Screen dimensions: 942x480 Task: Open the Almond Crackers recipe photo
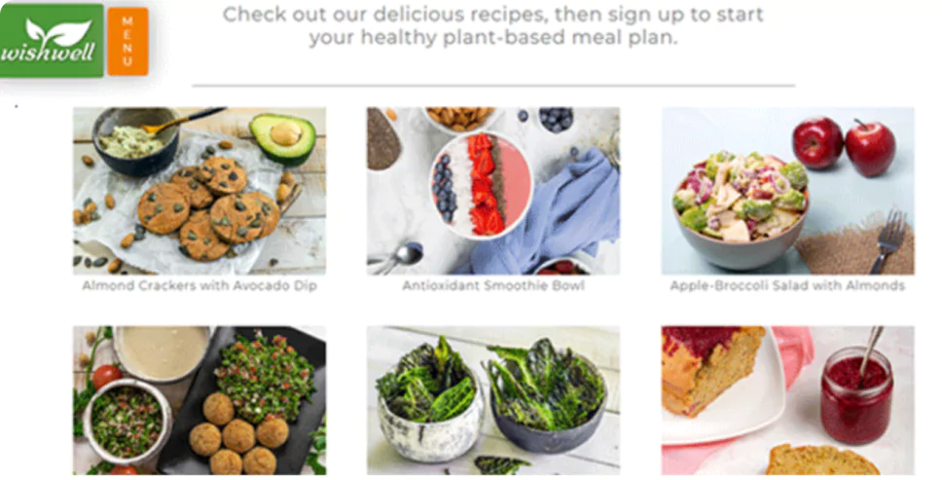pos(199,191)
